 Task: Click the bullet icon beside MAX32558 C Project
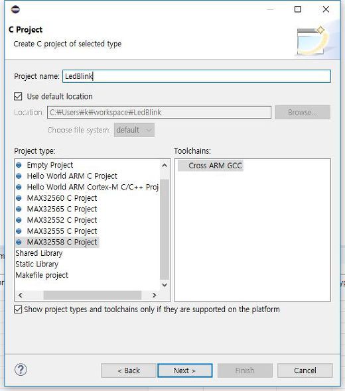[x=19, y=242]
